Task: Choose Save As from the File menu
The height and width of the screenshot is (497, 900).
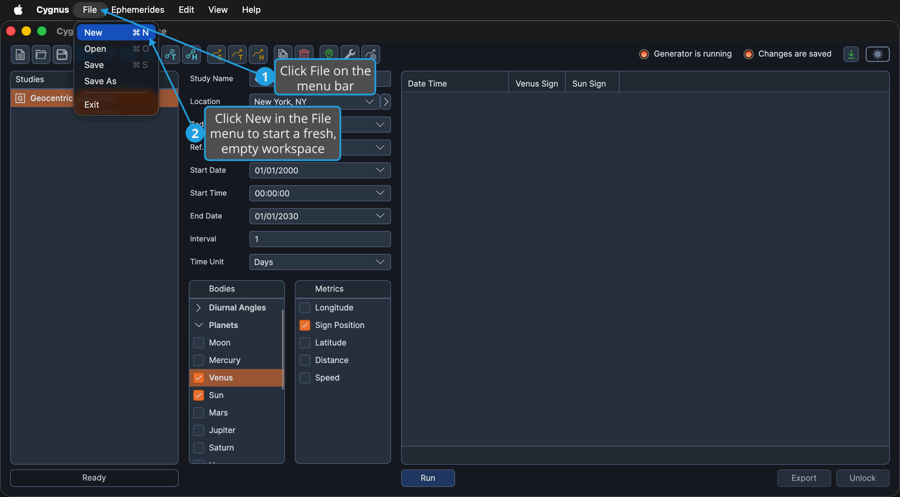Action: 116,81
